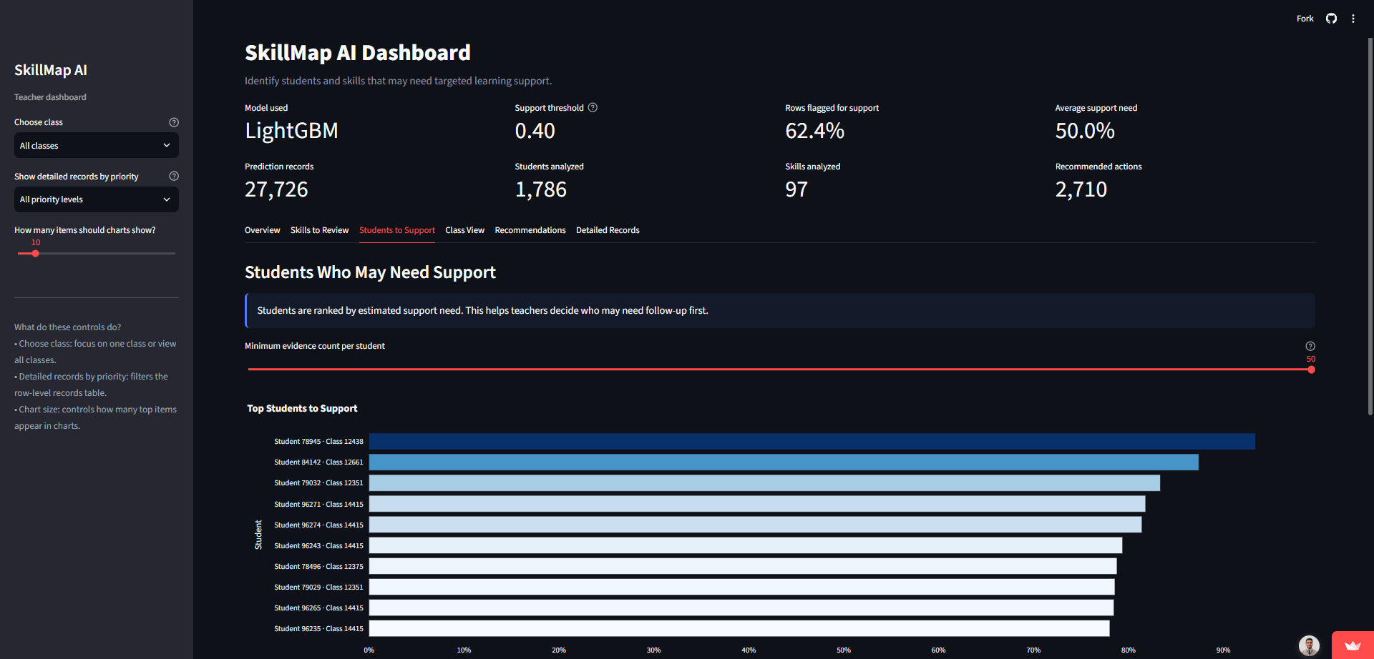Open the user avatar at bottom right
The height and width of the screenshot is (659, 1374).
click(x=1309, y=645)
